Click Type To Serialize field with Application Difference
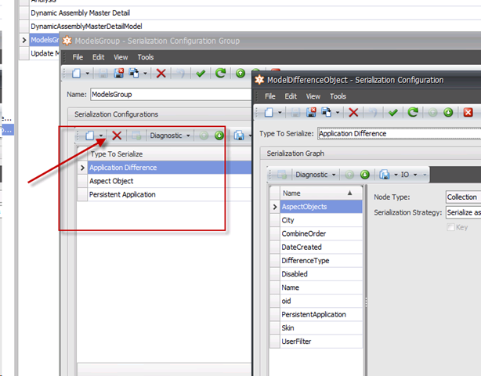This screenshot has height=376, width=481. click(400, 133)
